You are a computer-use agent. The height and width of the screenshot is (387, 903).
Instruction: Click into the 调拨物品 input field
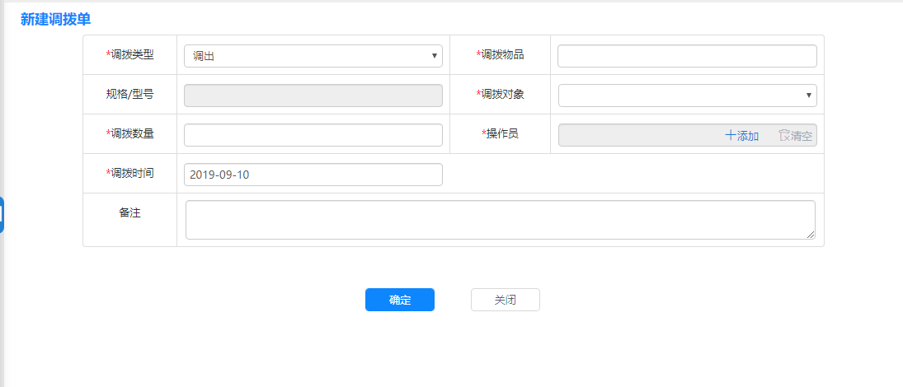687,56
